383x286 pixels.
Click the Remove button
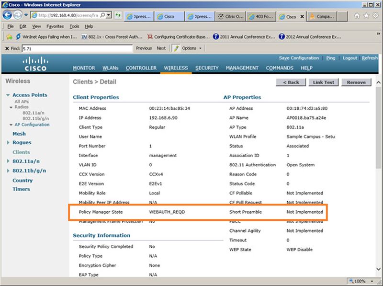(x=356, y=82)
